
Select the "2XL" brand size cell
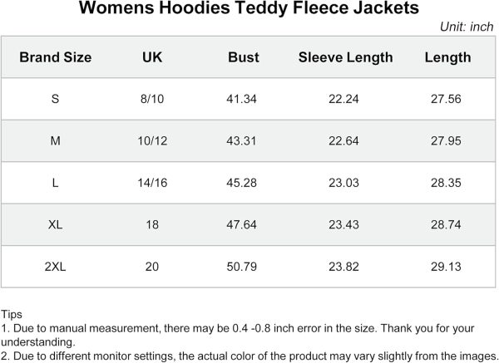click(56, 265)
